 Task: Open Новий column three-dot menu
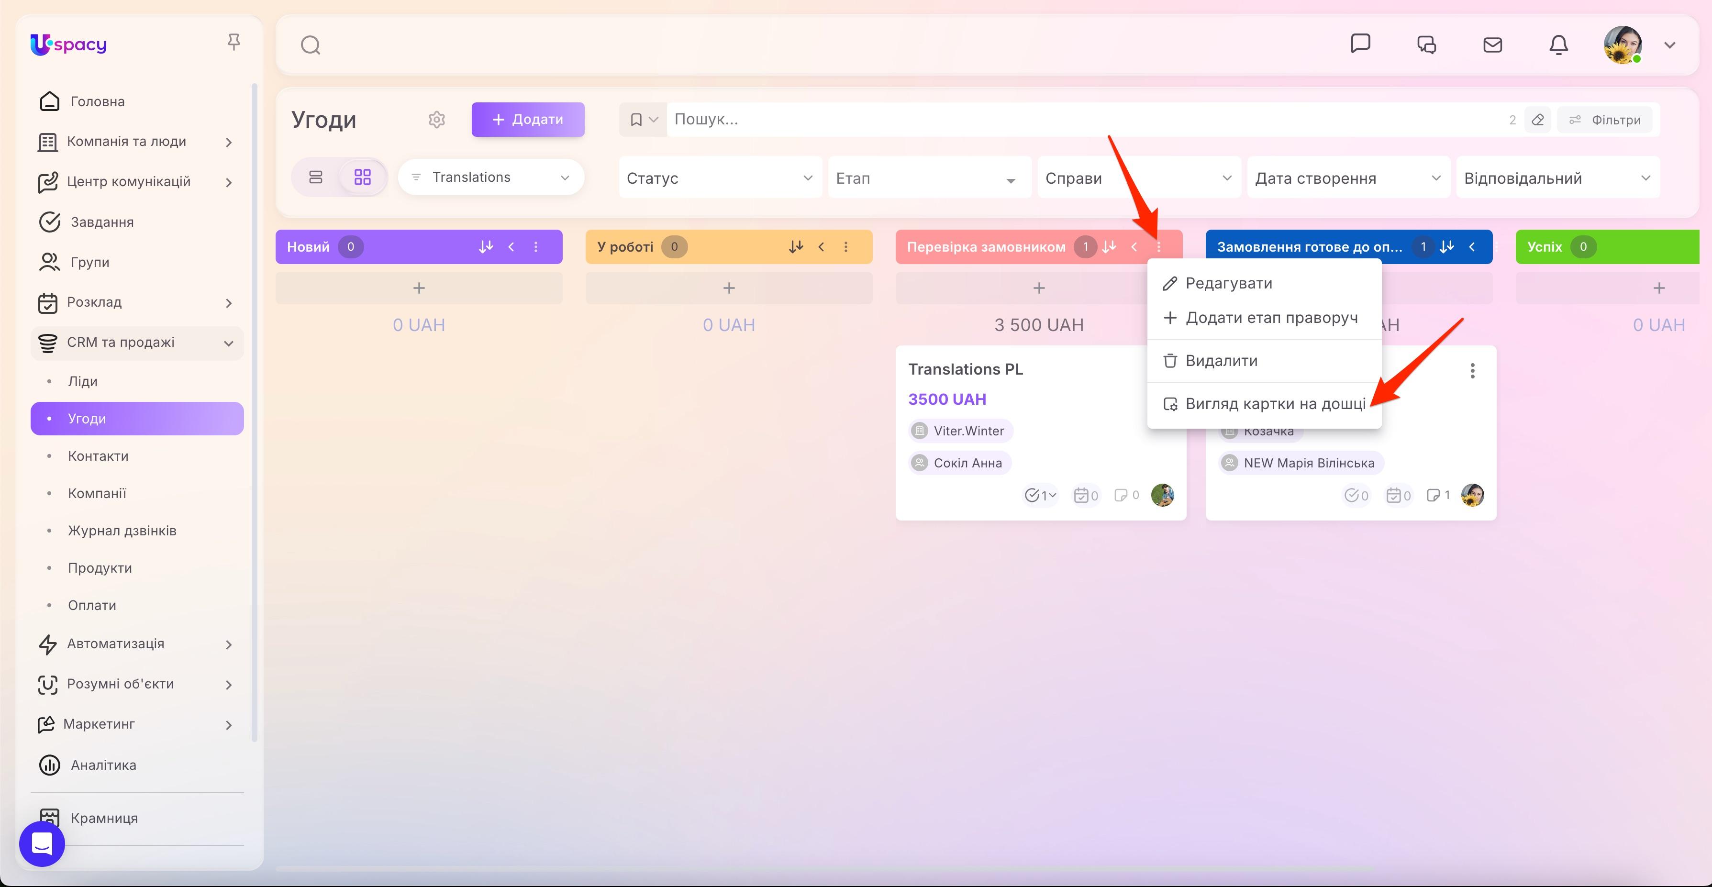tap(536, 246)
